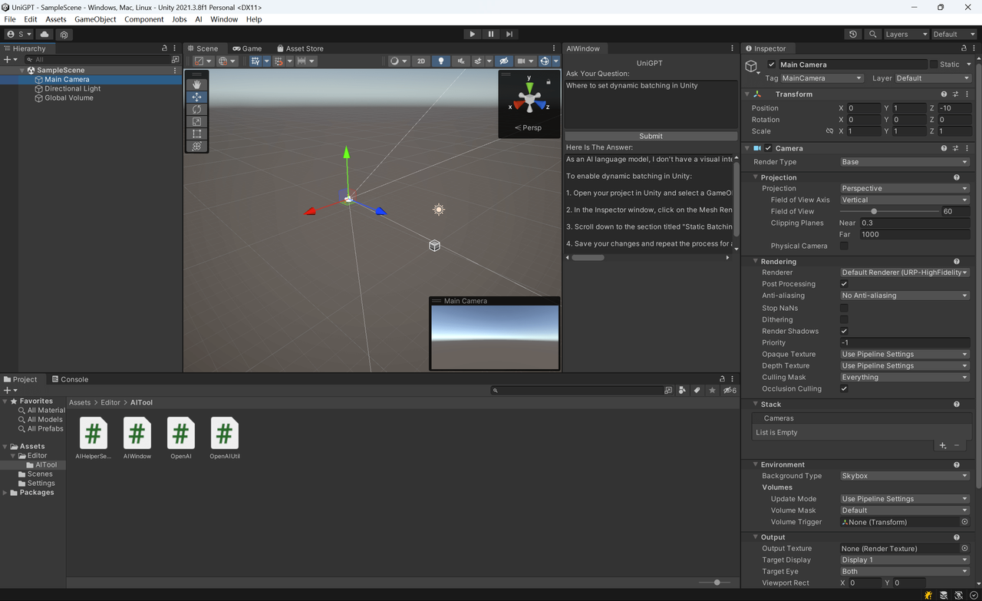Click Submit in the AIWindow panel
This screenshot has width=982, height=601.
tap(650, 136)
